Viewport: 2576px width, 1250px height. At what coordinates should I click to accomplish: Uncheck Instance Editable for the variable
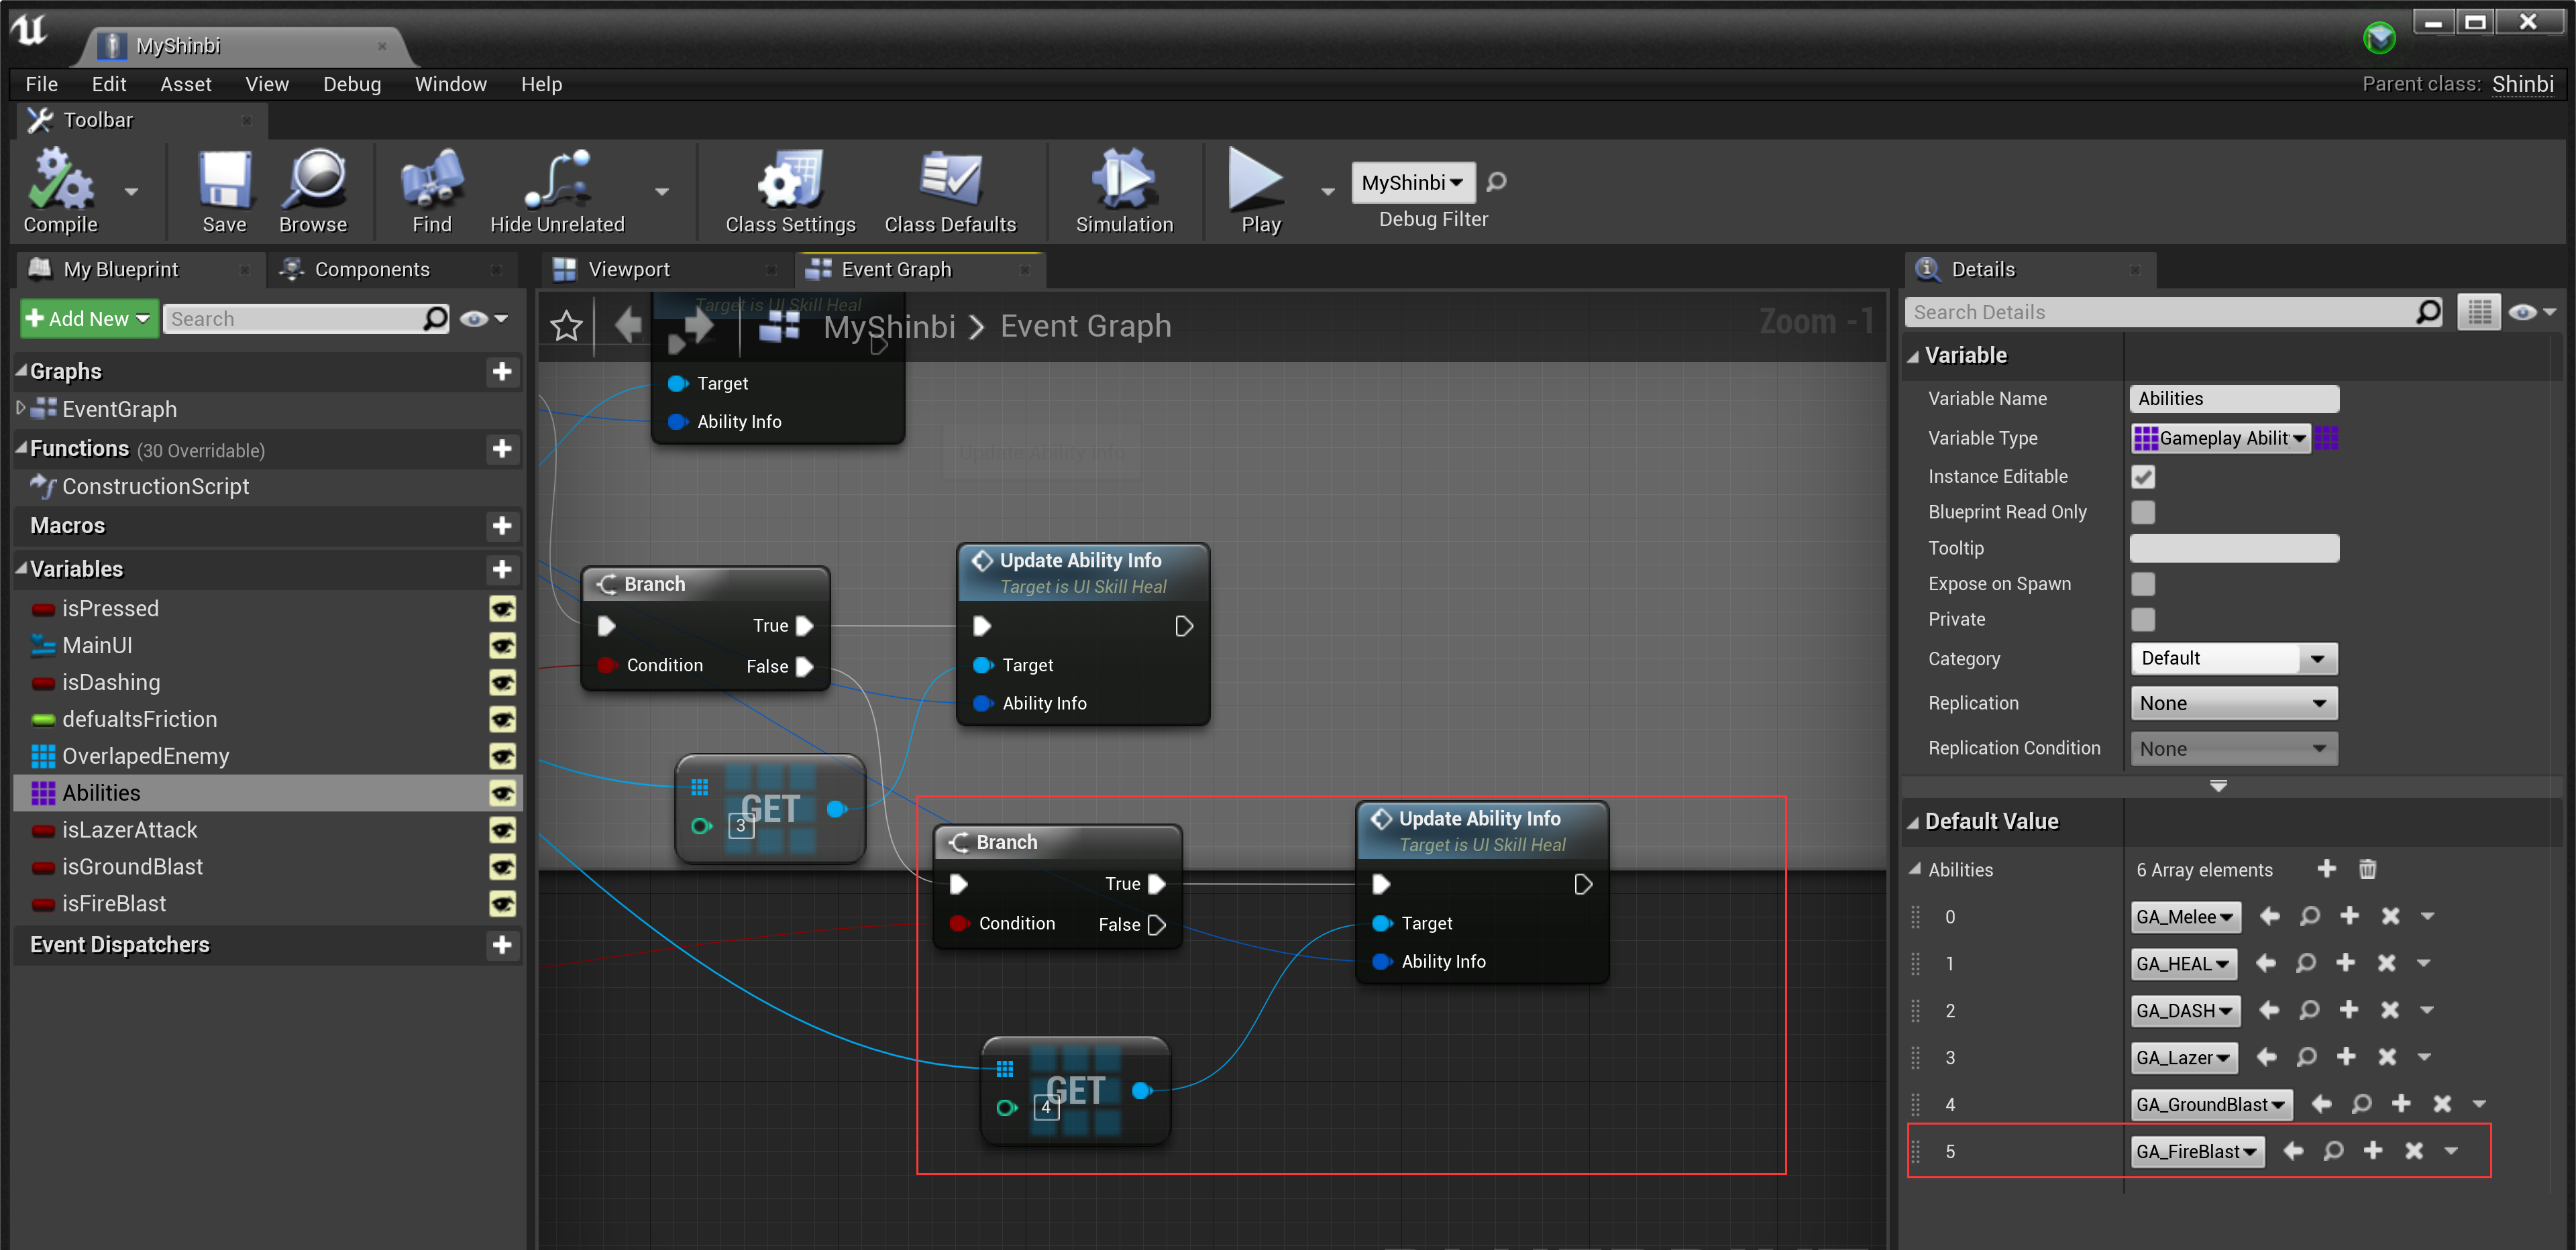[2143, 476]
